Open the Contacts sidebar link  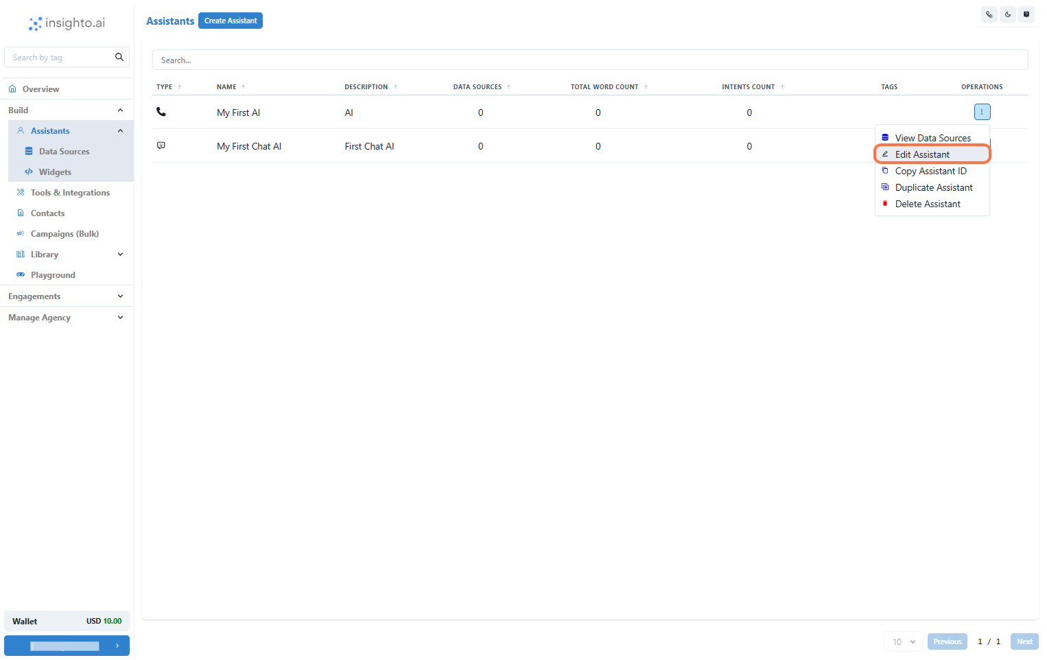47,213
